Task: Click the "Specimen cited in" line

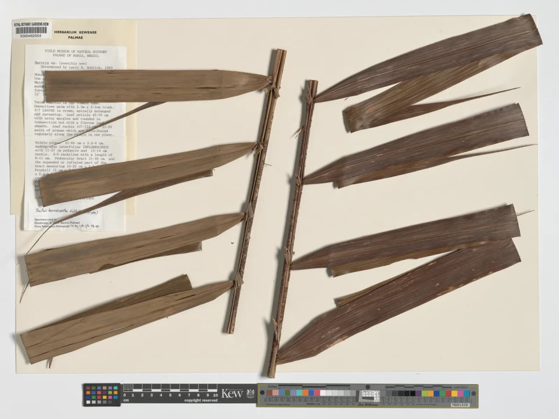Action: (45, 219)
